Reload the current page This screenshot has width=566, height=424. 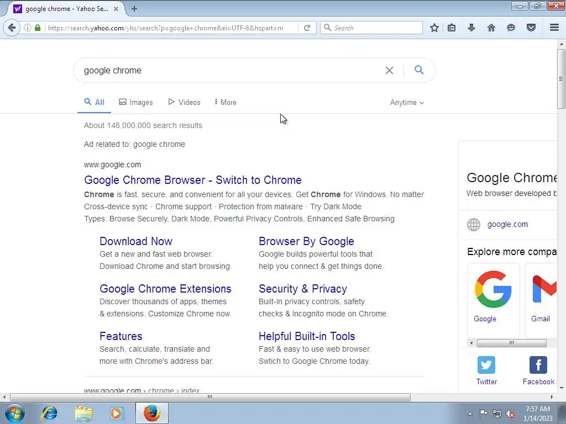pyautogui.click(x=307, y=28)
